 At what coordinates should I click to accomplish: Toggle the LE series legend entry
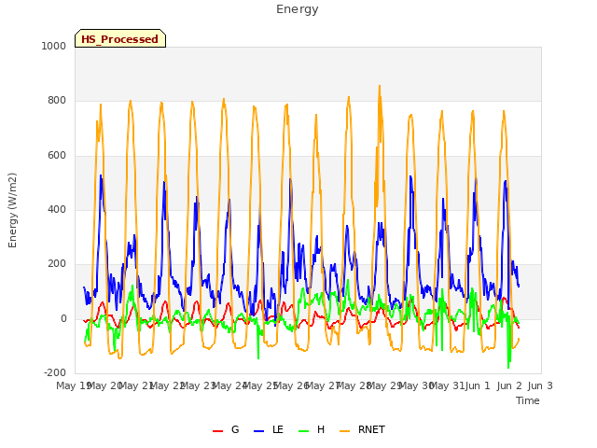269,429
